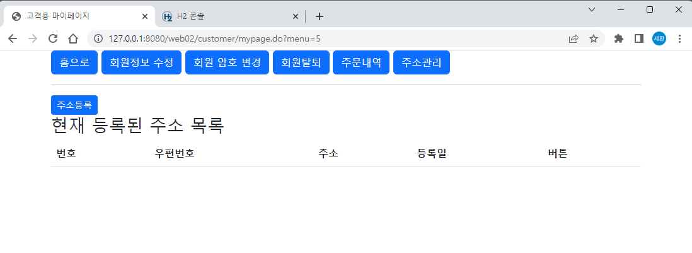Screen dimensions: 692x253
Task: Maximize the Chrome window
Action: point(650,9)
